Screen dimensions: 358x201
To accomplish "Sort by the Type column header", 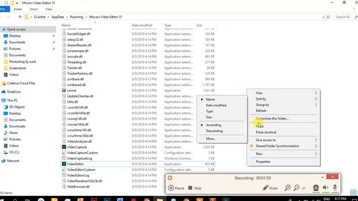I will [x=168, y=25].
